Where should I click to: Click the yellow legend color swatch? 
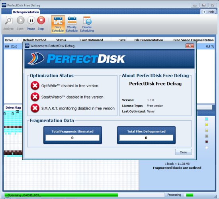tap(207, 125)
